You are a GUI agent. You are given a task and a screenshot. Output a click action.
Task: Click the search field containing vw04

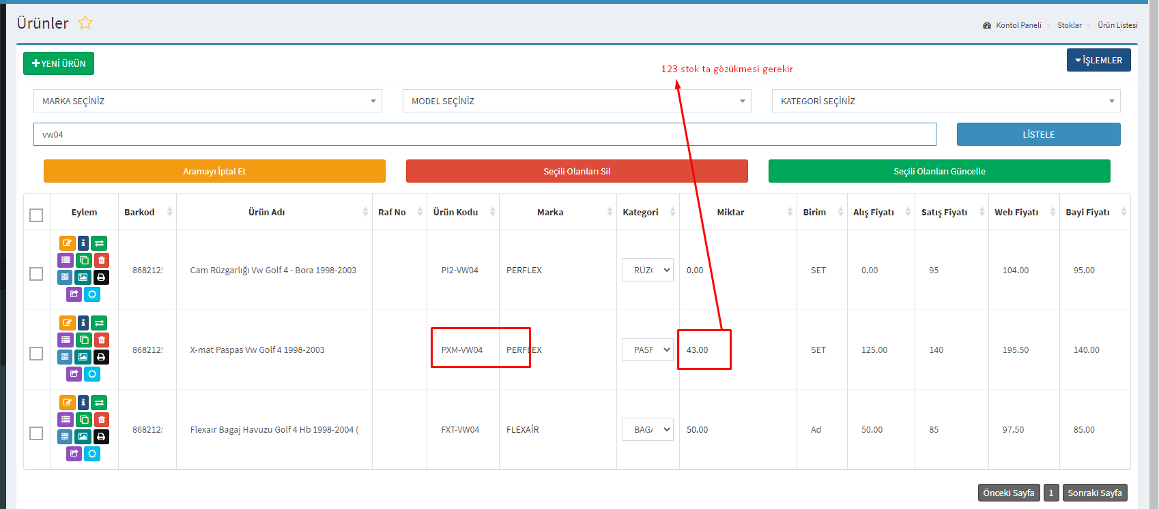click(484, 134)
